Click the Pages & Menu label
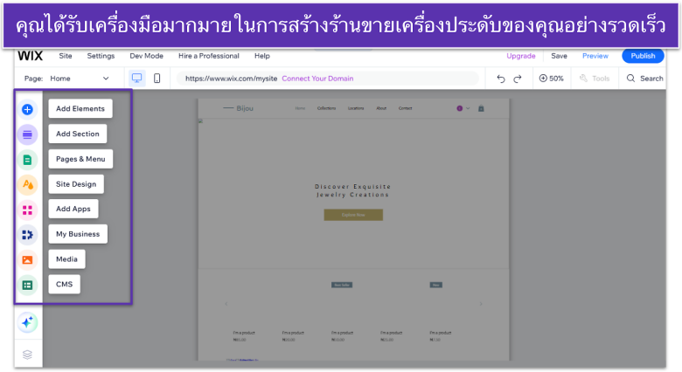682x372 pixels. click(80, 159)
